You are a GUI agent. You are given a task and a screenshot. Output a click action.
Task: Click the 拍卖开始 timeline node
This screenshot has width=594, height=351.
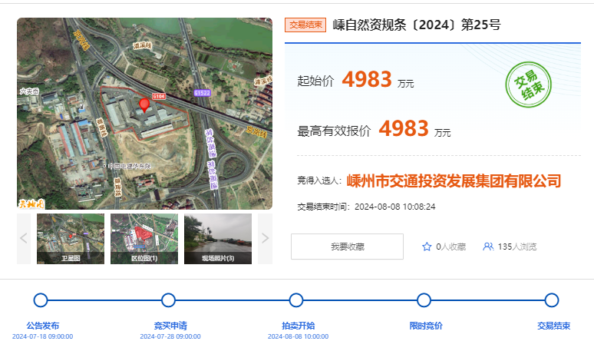click(x=295, y=300)
